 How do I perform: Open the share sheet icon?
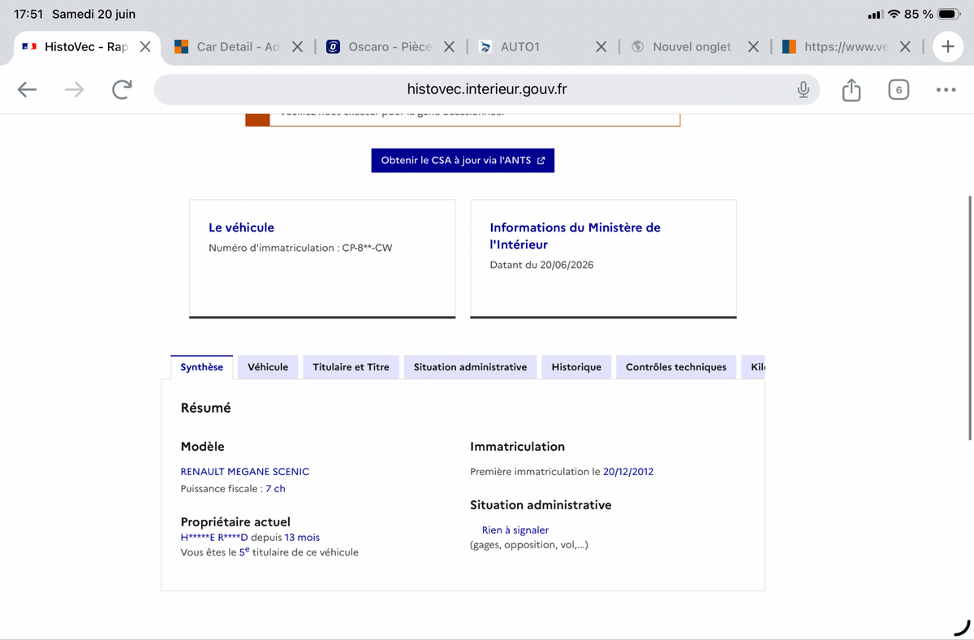[x=851, y=89]
